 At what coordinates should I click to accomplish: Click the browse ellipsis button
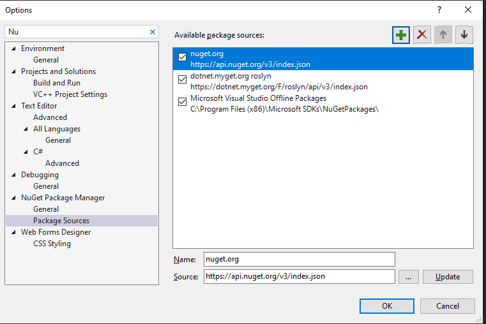click(x=408, y=277)
